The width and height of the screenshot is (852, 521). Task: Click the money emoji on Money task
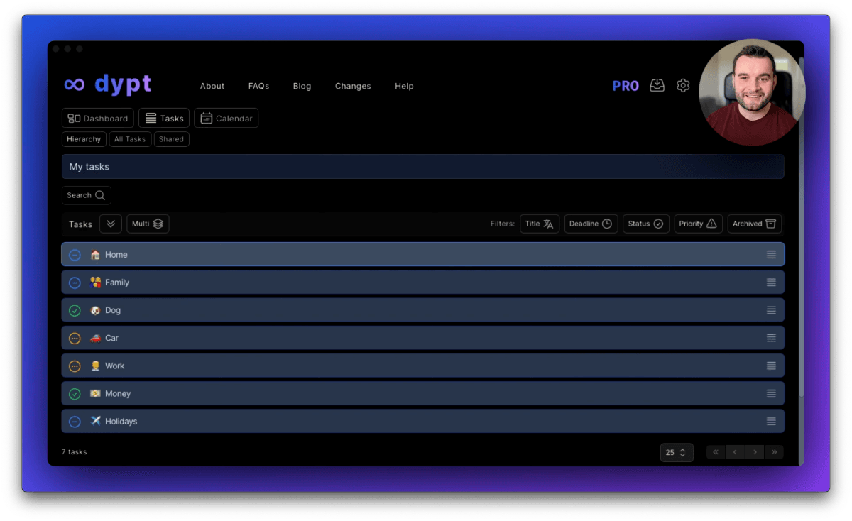(95, 393)
